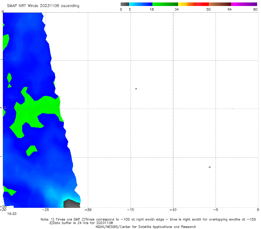Select the yellow-to-red colorbar segment
This screenshot has height=229, width=261.
pyautogui.click(x=193, y=4)
